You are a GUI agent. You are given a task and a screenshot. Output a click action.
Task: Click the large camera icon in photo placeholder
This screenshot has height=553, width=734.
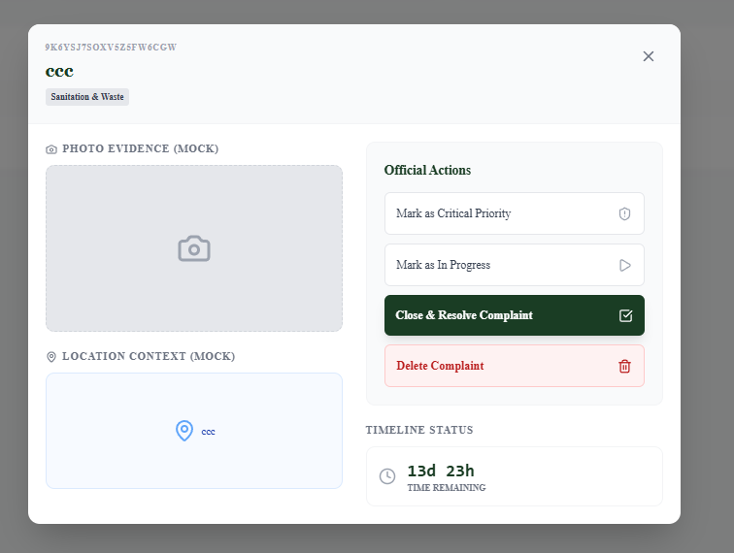click(194, 248)
